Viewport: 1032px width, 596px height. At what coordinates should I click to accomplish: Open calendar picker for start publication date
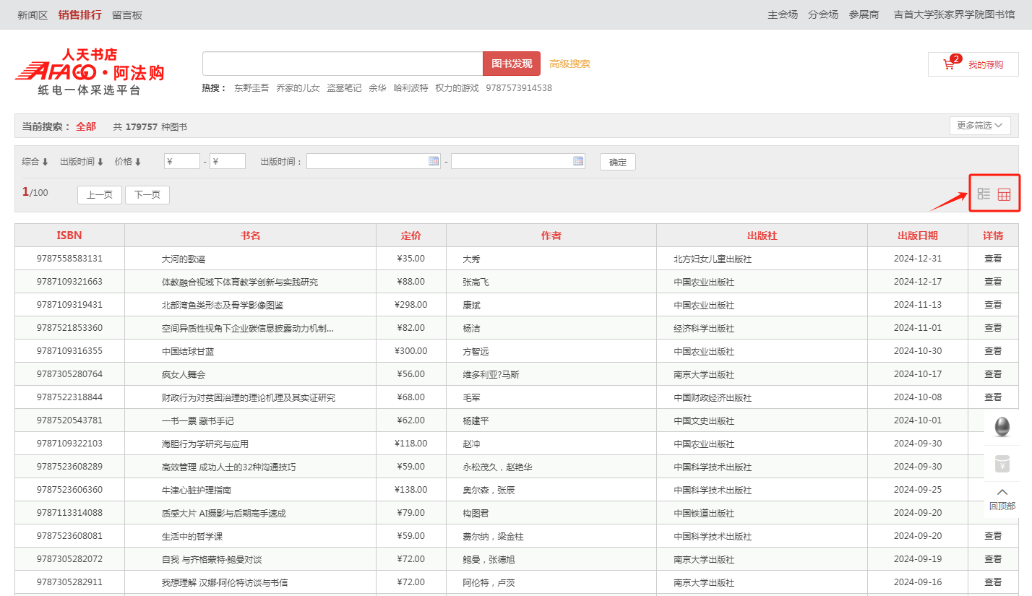pos(434,161)
